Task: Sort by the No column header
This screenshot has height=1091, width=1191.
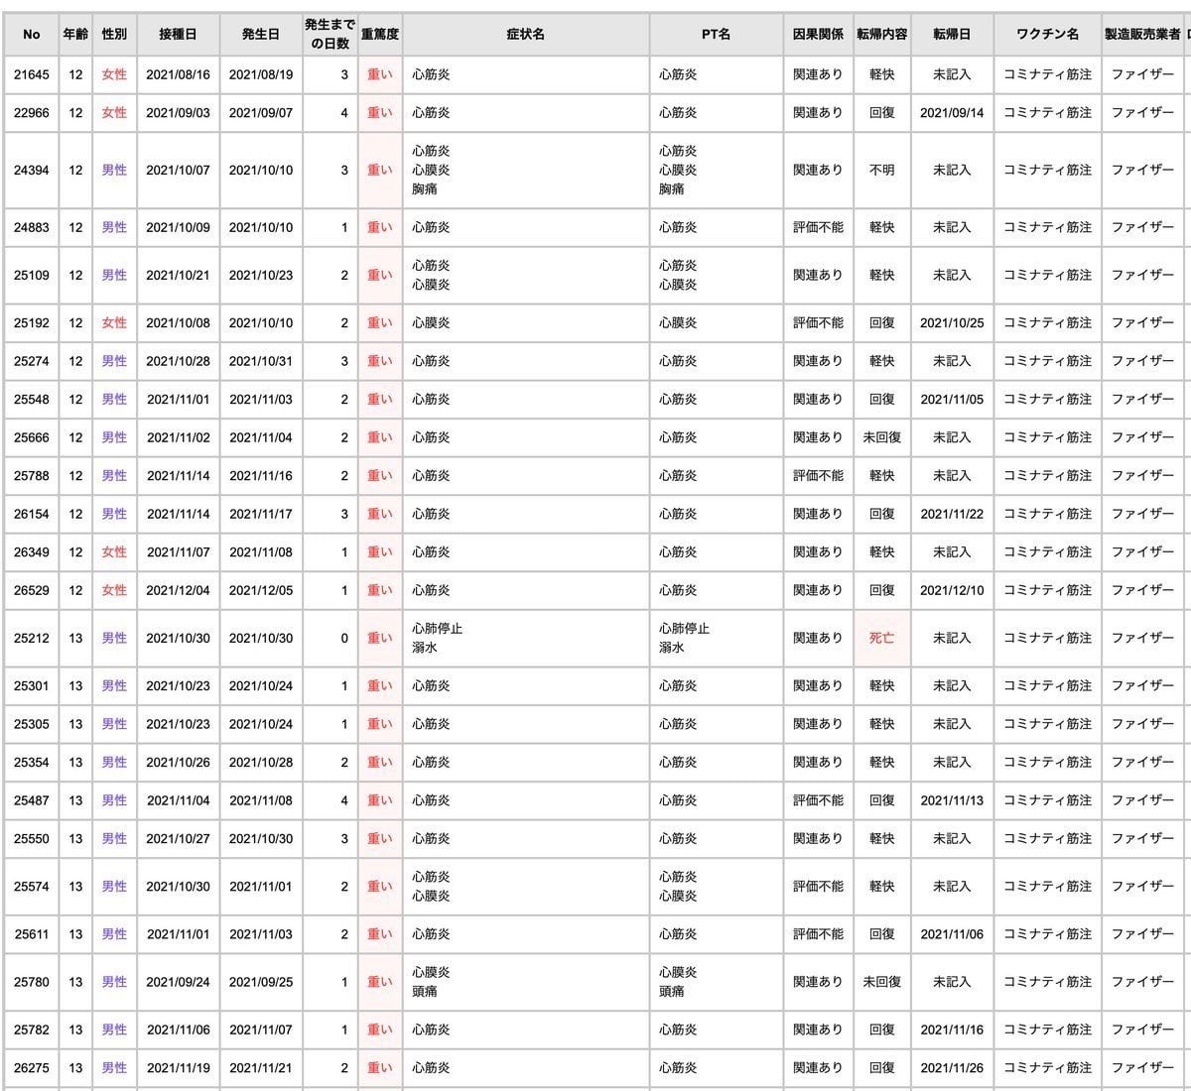Action: tap(32, 35)
